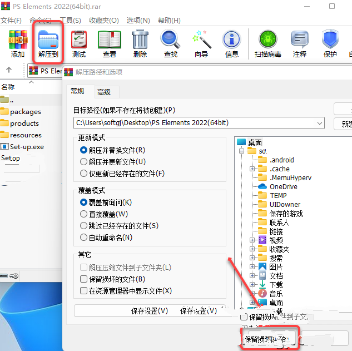Collapse the user folder tree node
352x351 pixels.
coord(241,151)
